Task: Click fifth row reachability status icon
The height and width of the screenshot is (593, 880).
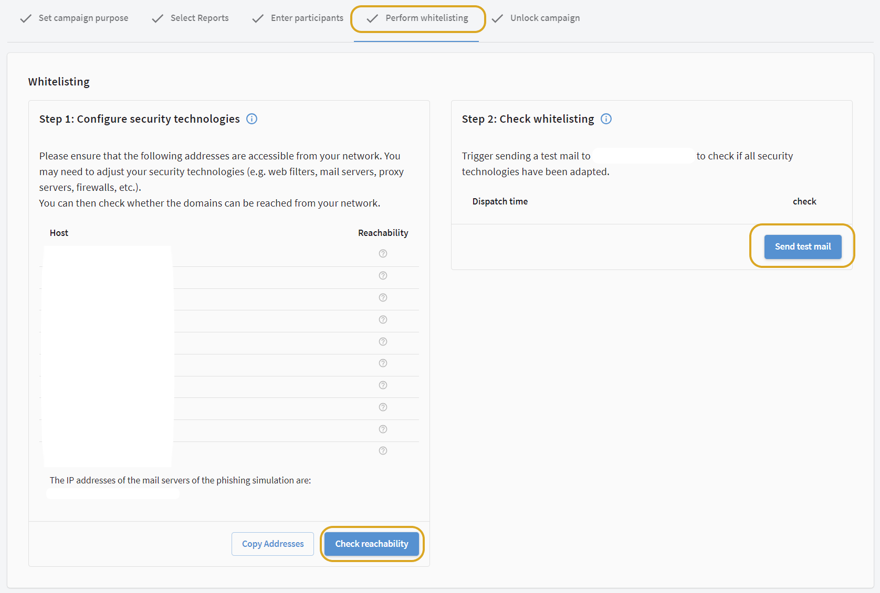Action: [383, 342]
